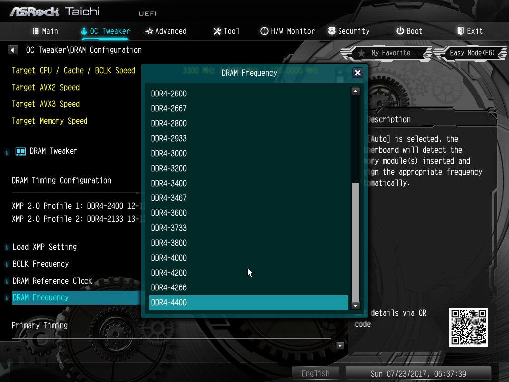Image resolution: width=509 pixels, height=382 pixels.
Task: Click the Boot power icon
Action: (x=400, y=31)
